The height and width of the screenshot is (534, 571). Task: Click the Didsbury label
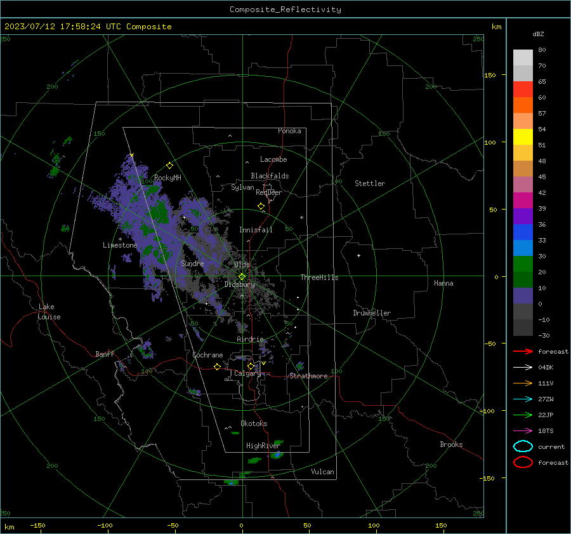(x=239, y=284)
